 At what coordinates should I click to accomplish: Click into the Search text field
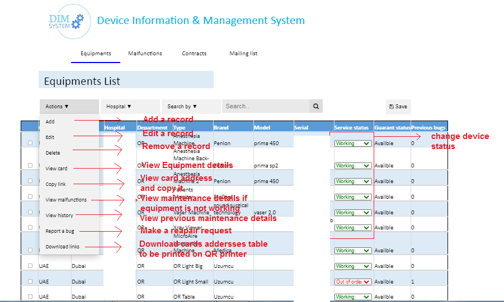point(266,106)
